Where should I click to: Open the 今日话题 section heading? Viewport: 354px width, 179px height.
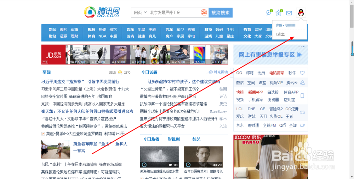point(149,72)
